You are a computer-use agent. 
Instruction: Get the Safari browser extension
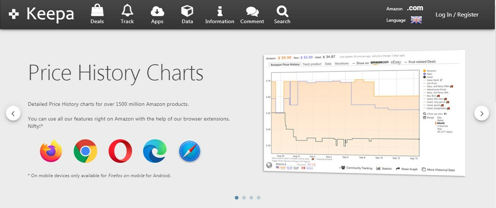click(190, 151)
